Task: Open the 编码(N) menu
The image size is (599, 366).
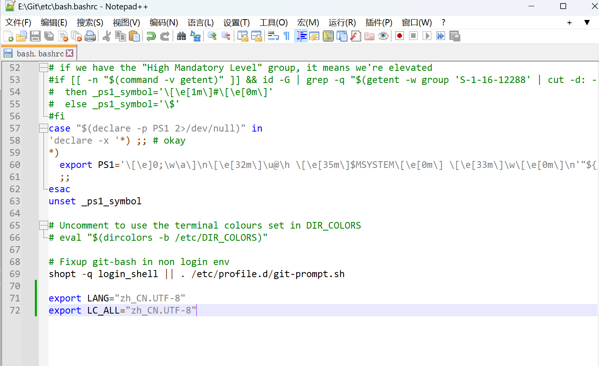Action: pyautogui.click(x=164, y=23)
